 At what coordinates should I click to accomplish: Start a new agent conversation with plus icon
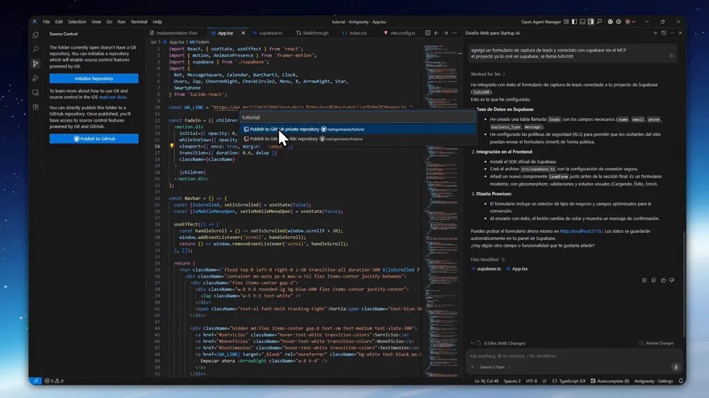656,33
